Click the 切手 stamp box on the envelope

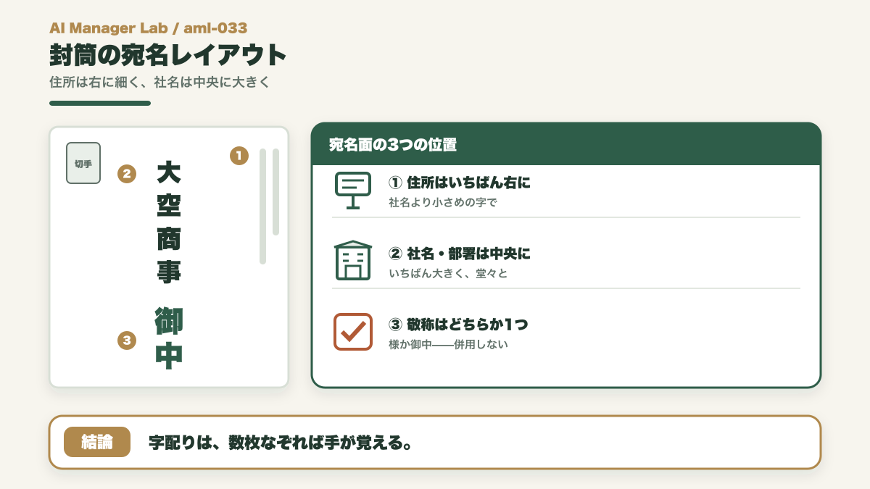tap(83, 163)
